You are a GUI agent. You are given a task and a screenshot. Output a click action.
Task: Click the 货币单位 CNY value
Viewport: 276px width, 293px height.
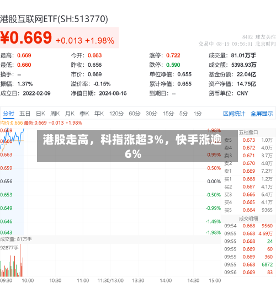(242, 93)
